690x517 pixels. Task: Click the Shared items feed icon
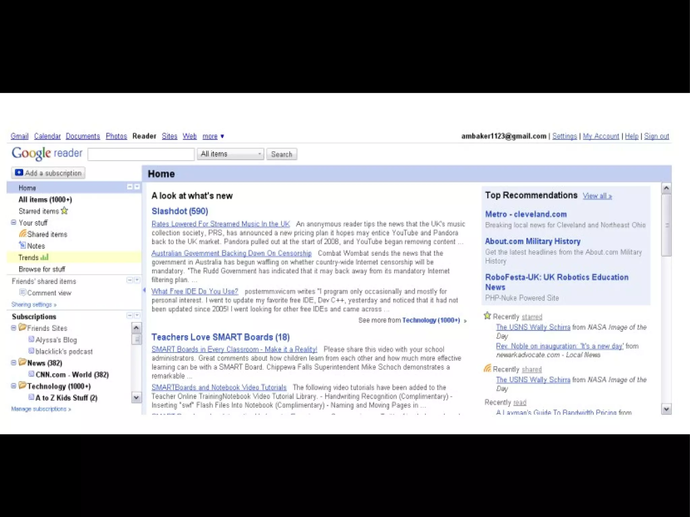pos(23,233)
